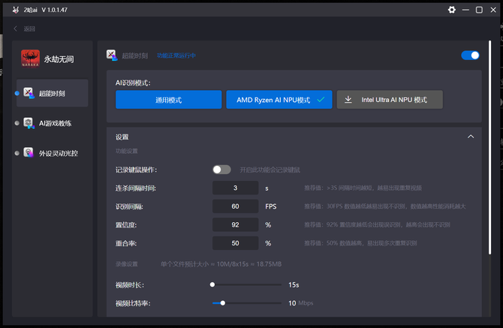Viewport: 503px width, 328px height.
Task: Click the 10 Mbps bitrate value
Action: (300, 303)
